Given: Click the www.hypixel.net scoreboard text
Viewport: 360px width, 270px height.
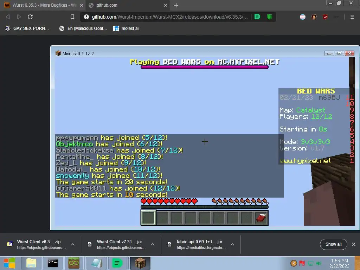Looking at the screenshot, I should (x=305, y=161).
